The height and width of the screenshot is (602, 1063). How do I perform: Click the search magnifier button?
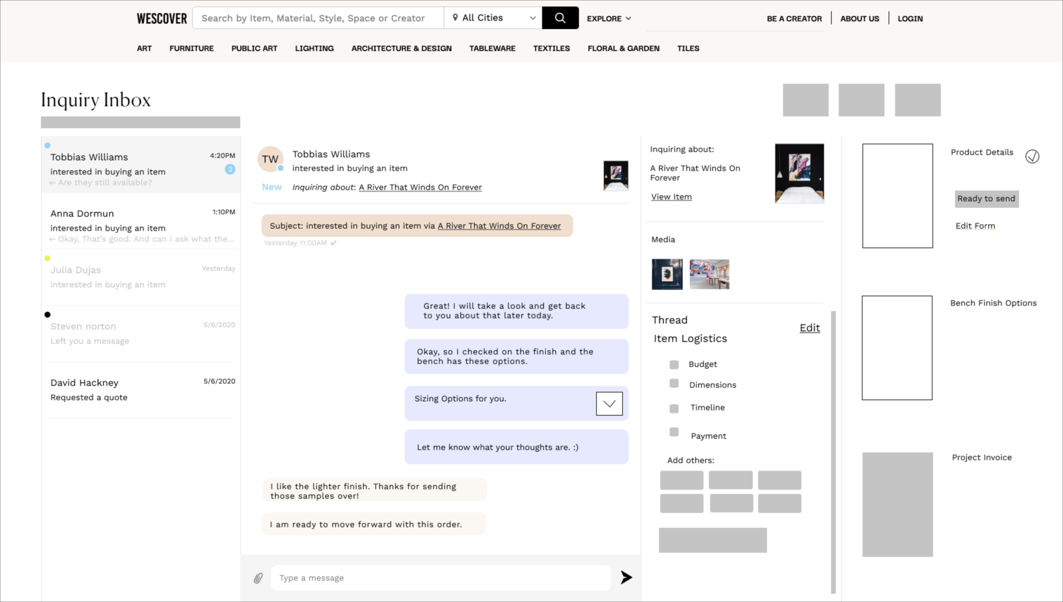(560, 18)
